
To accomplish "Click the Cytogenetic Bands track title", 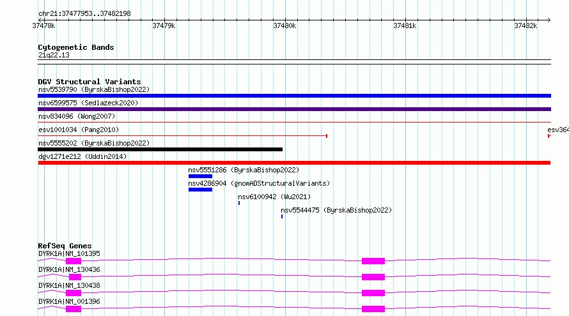I will pyautogui.click(x=76, y=47).
